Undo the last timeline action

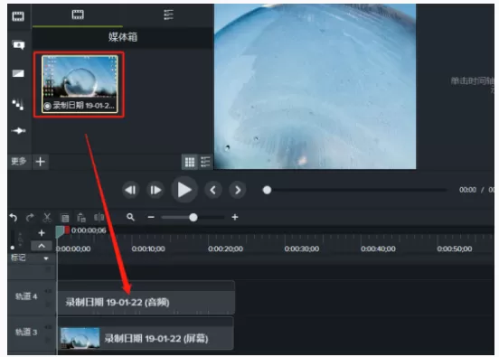(14, 218)
